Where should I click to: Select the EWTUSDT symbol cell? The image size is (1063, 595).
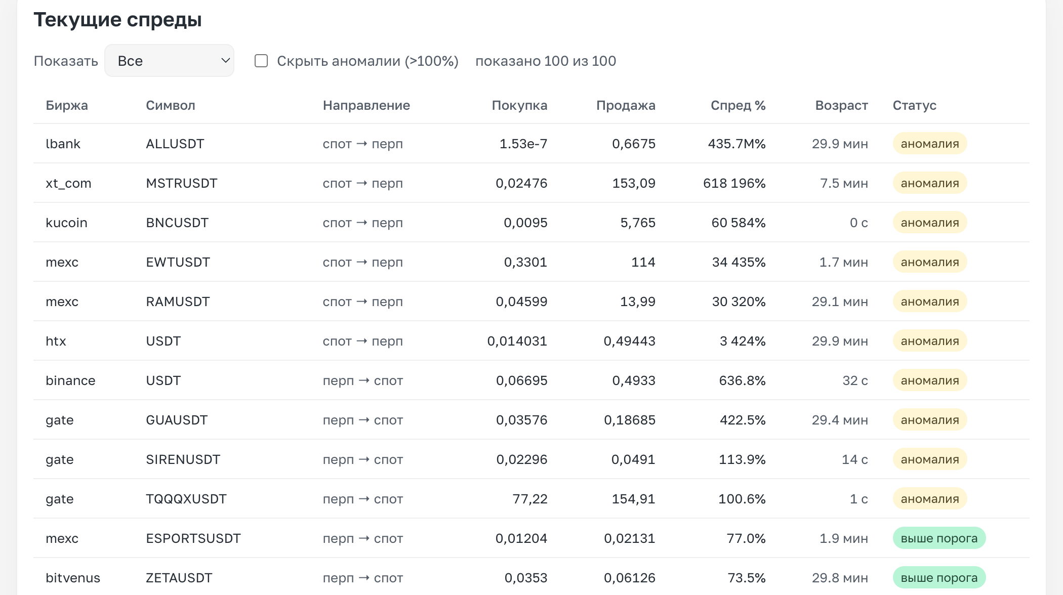point(178,262)
